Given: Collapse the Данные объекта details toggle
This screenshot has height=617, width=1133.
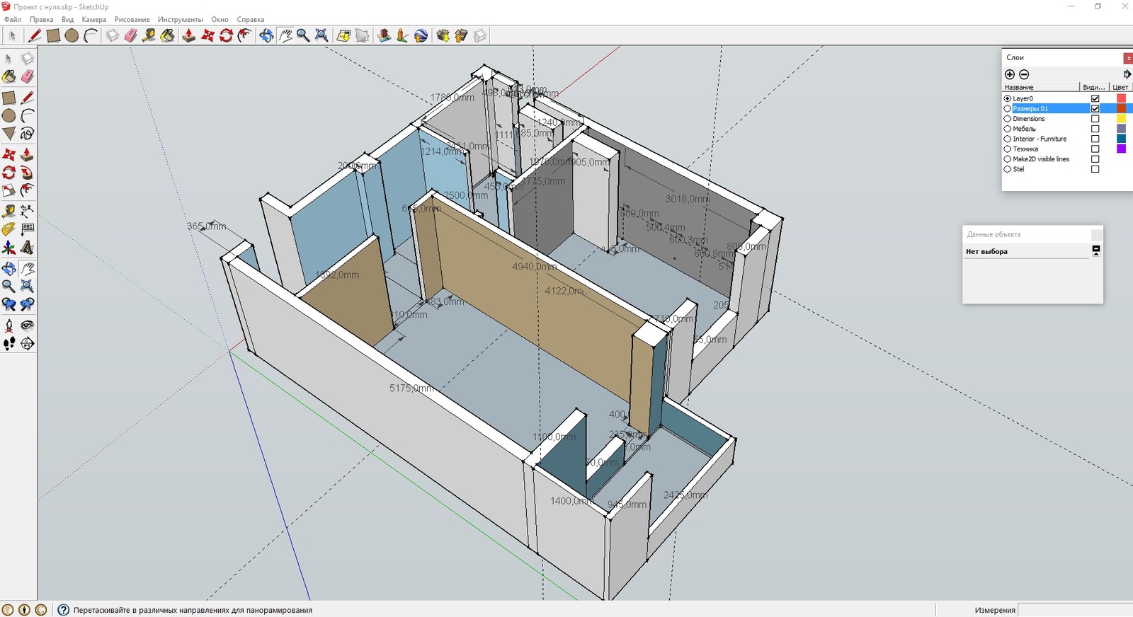Looking at the screenshot, I should [x=1096, y=250].
